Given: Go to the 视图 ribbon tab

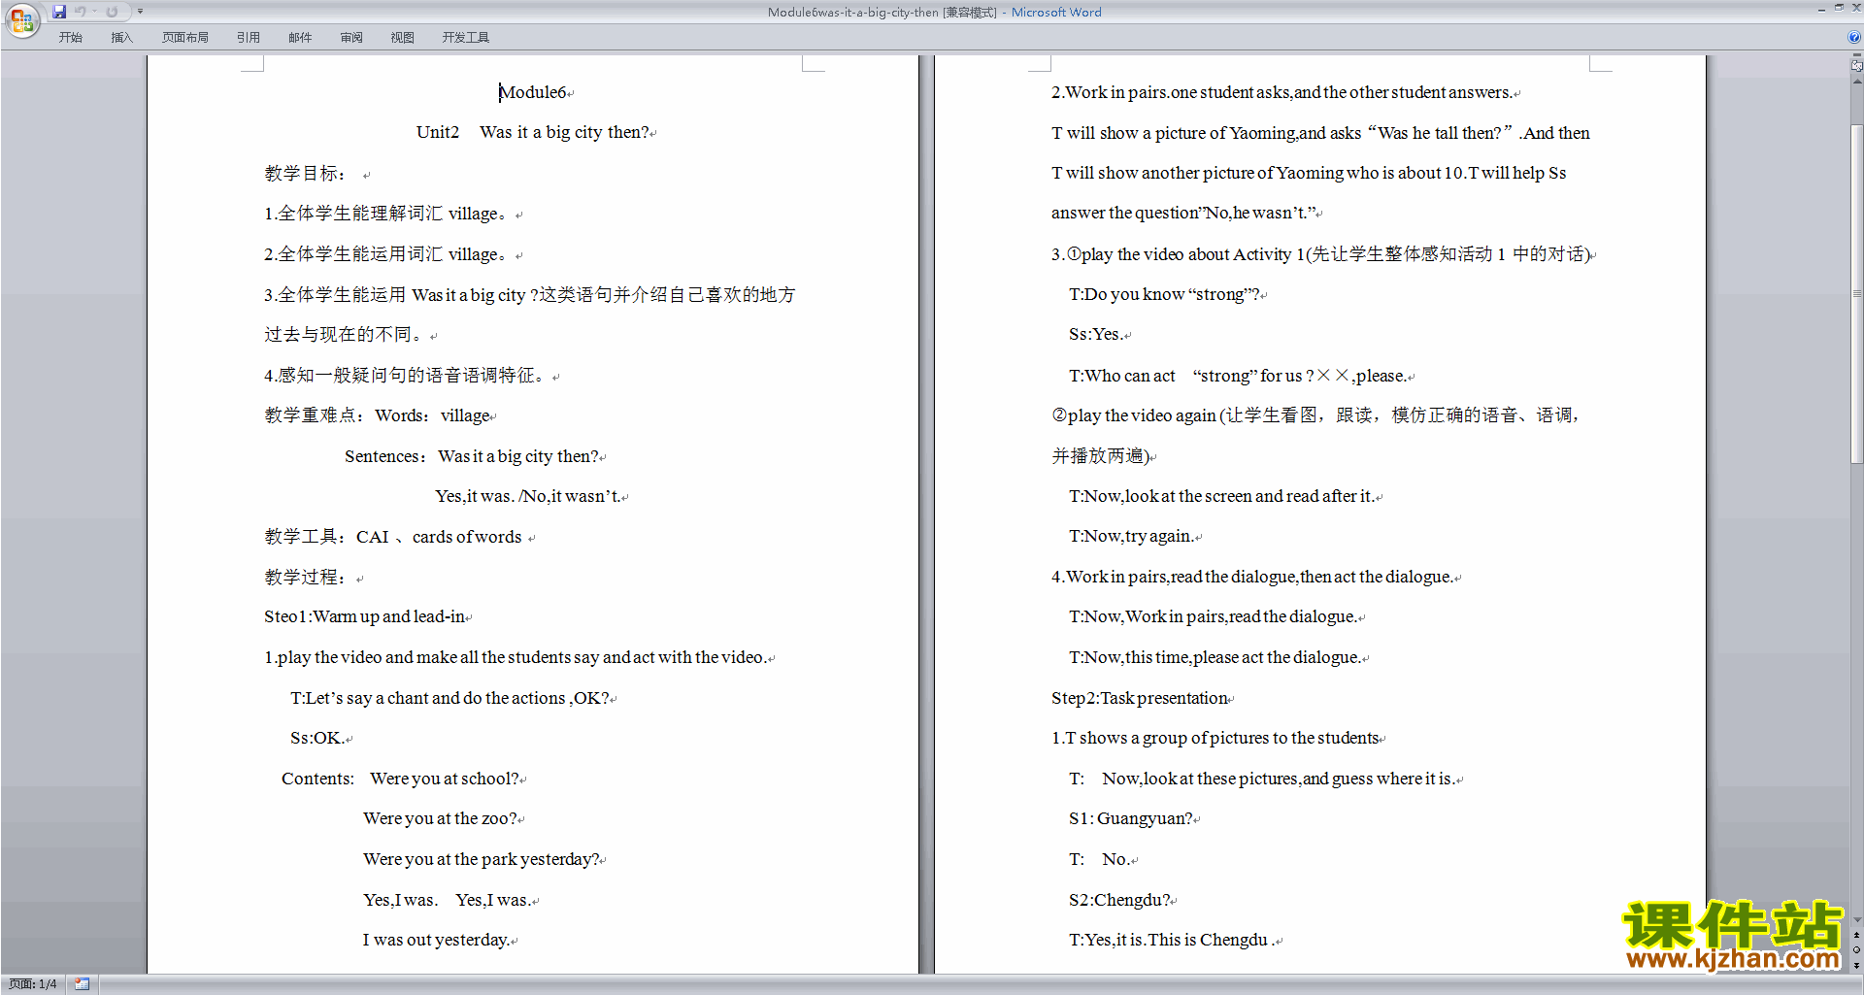Looking at the screenshot, I should coord(403,38).
